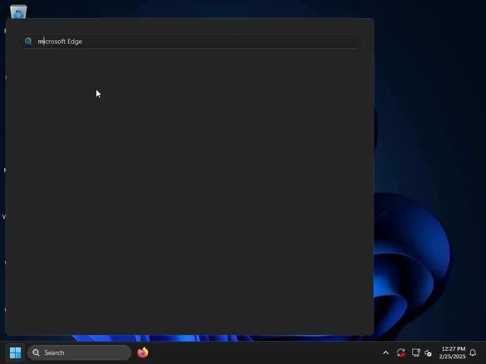Click the muted volume tray icon
The height and width of the screenshot is (364, 486).
coord(428,353)
